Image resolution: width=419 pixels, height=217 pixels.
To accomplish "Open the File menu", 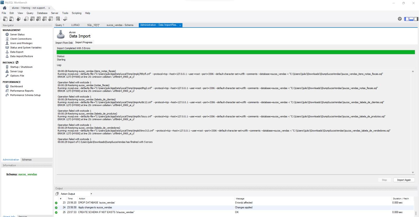I will (4, 13).
